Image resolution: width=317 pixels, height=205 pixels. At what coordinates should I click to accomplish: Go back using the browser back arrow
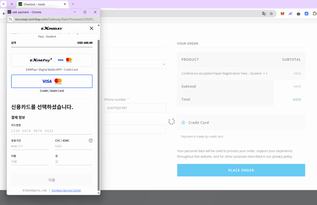[4, 14]
